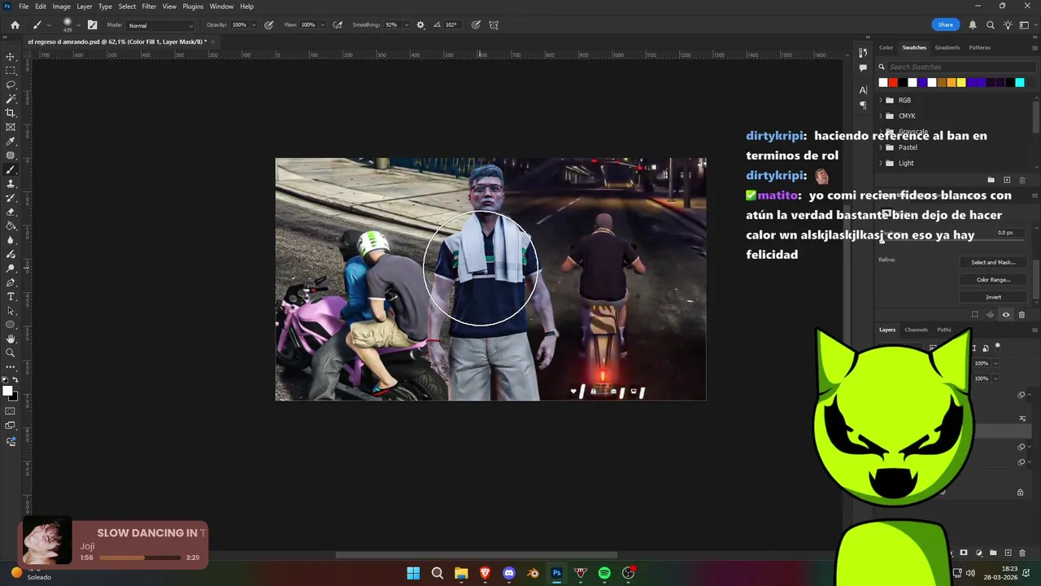Click the Color Range button
This screenshot has height=586, width=1041.
pyautogui.click(x=993, y=279)
